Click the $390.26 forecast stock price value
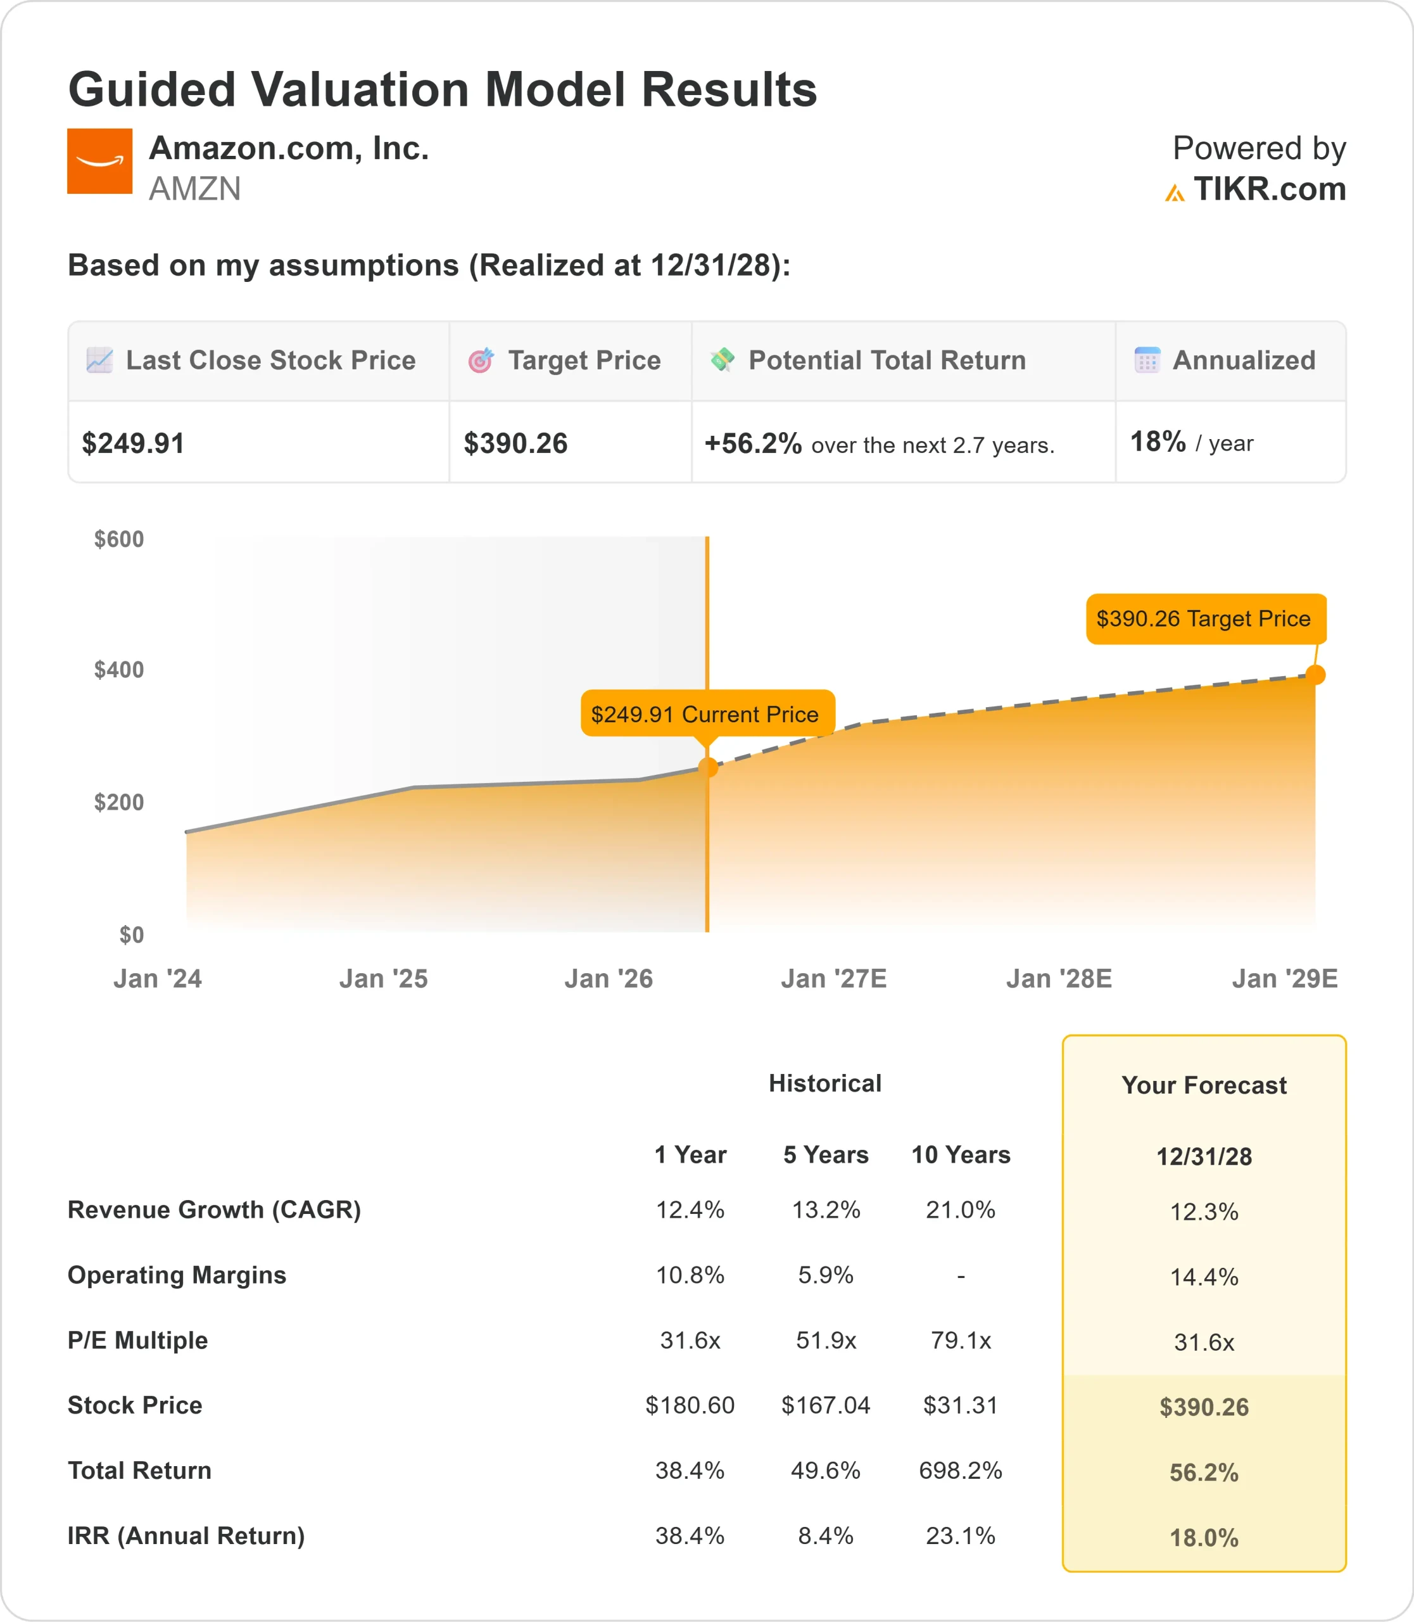 coord(1204,1407)
